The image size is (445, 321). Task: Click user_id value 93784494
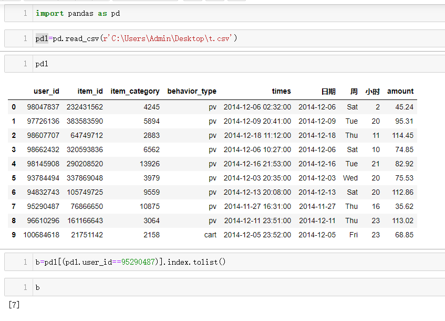[x=43, y=178]
